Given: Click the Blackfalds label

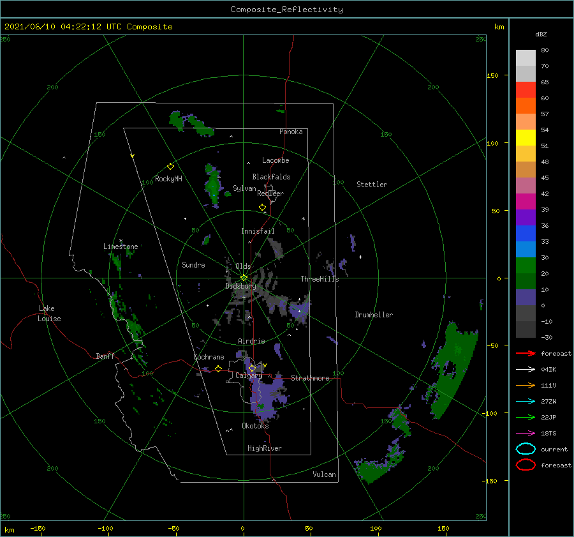Looking at the screenshot, I should click(271, 177).
